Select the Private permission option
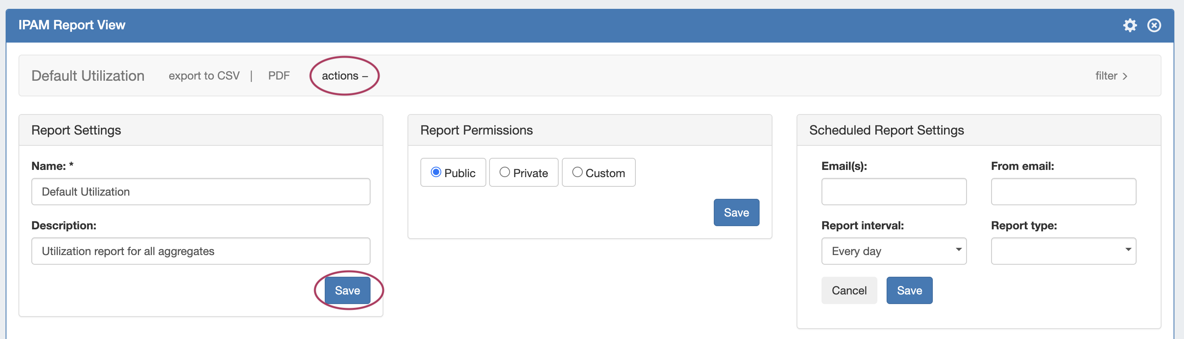The width and height of the screenshot is (1184, 339). pyautogui.click(x=505, y=172)
